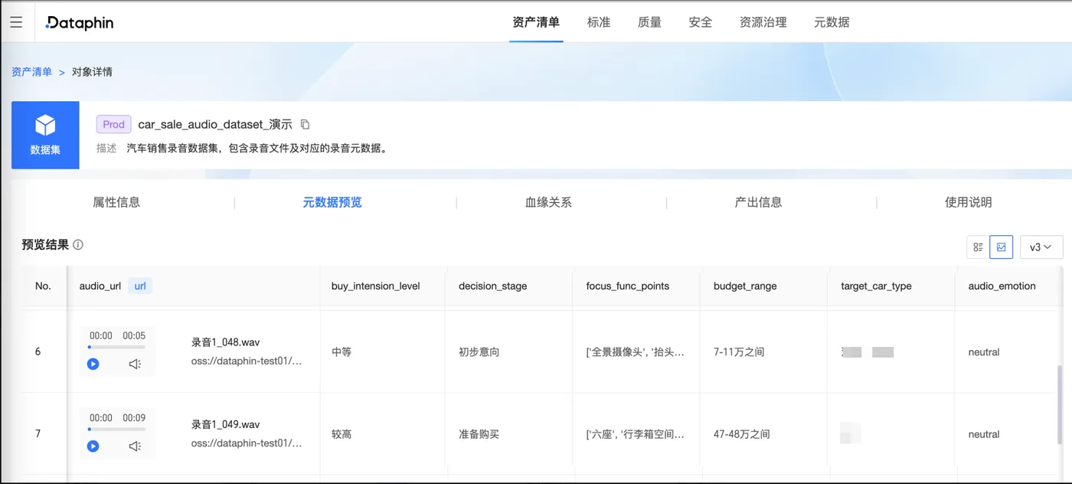Screen dimensions: 1072x484
Task: Click the Dataphin logo
Action: [x=80, y=22]
